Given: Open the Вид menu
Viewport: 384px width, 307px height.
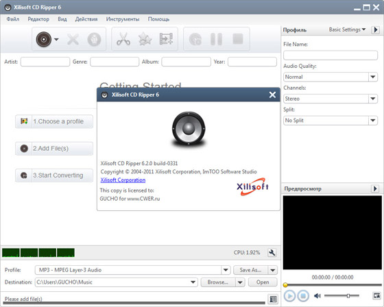Looking at the screenshot, I should click(62, 19).
